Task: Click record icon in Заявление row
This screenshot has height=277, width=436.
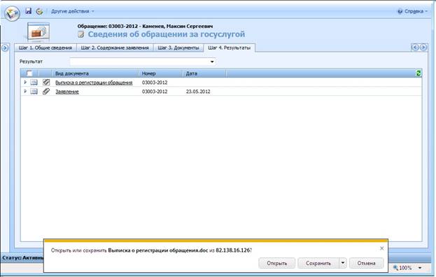Action: click(x=34, y=91)
